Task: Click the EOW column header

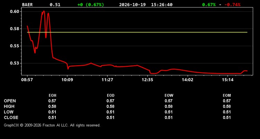Action: (169, 96)
